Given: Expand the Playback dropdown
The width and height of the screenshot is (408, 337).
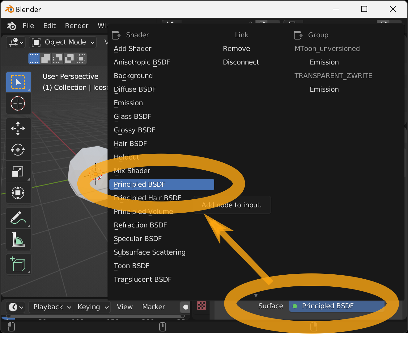Looking at the screenshot, I should [51, 307].
